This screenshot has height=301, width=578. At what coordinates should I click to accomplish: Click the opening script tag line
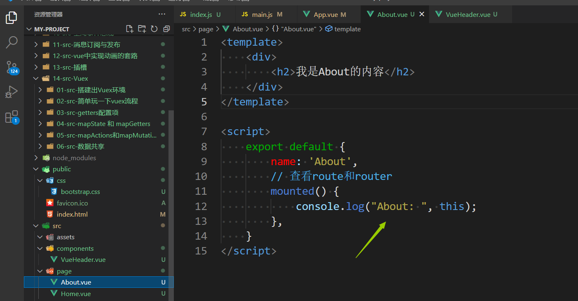pos(246,131)
